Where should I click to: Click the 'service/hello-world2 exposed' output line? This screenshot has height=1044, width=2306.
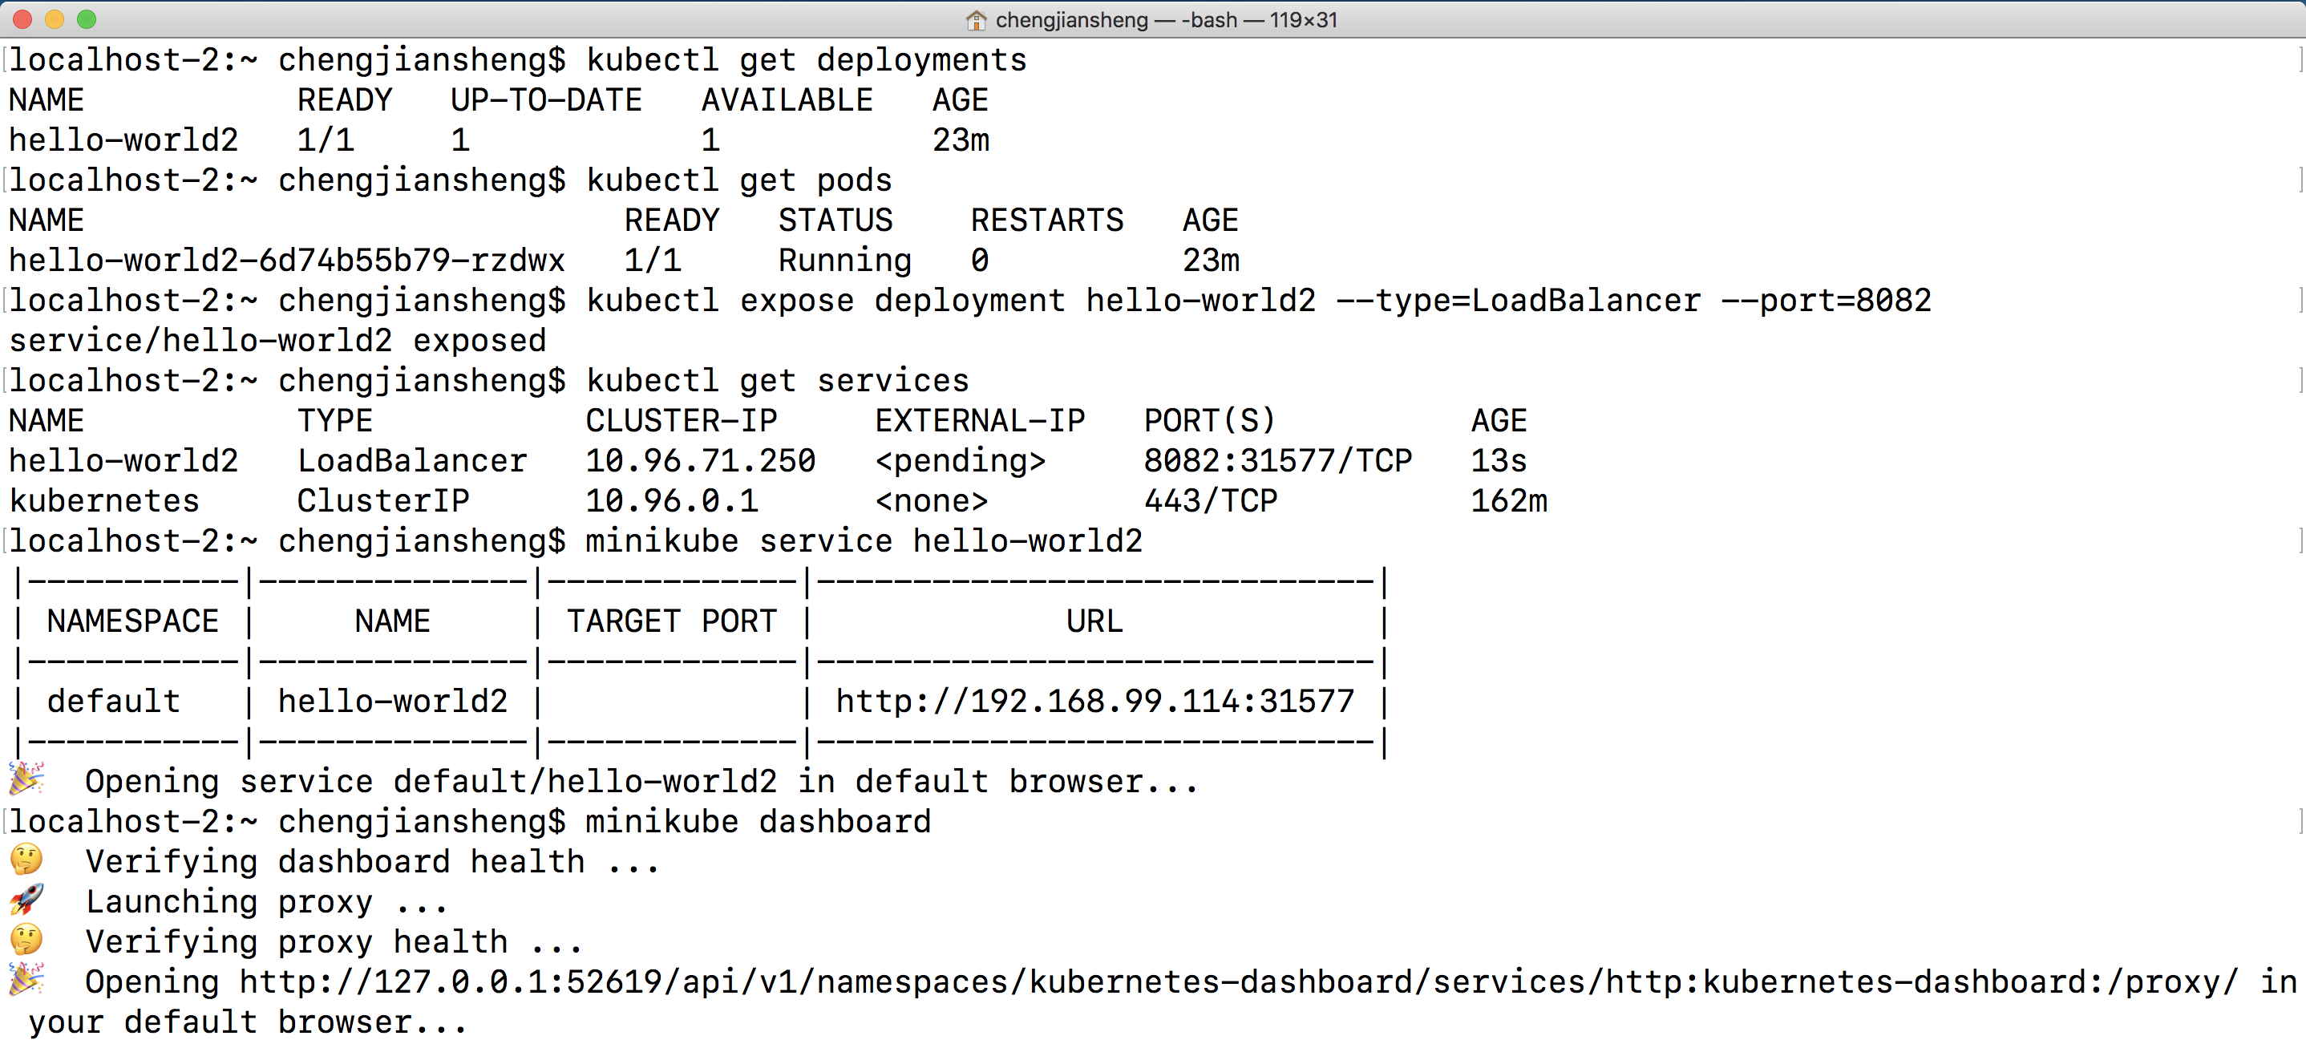click(277, 341)
